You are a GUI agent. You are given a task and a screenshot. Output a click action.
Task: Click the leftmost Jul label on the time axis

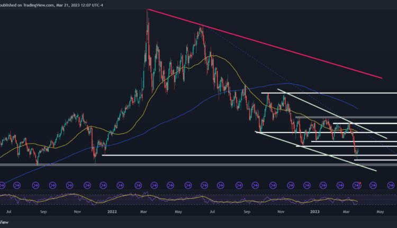[x=8, y=211]
